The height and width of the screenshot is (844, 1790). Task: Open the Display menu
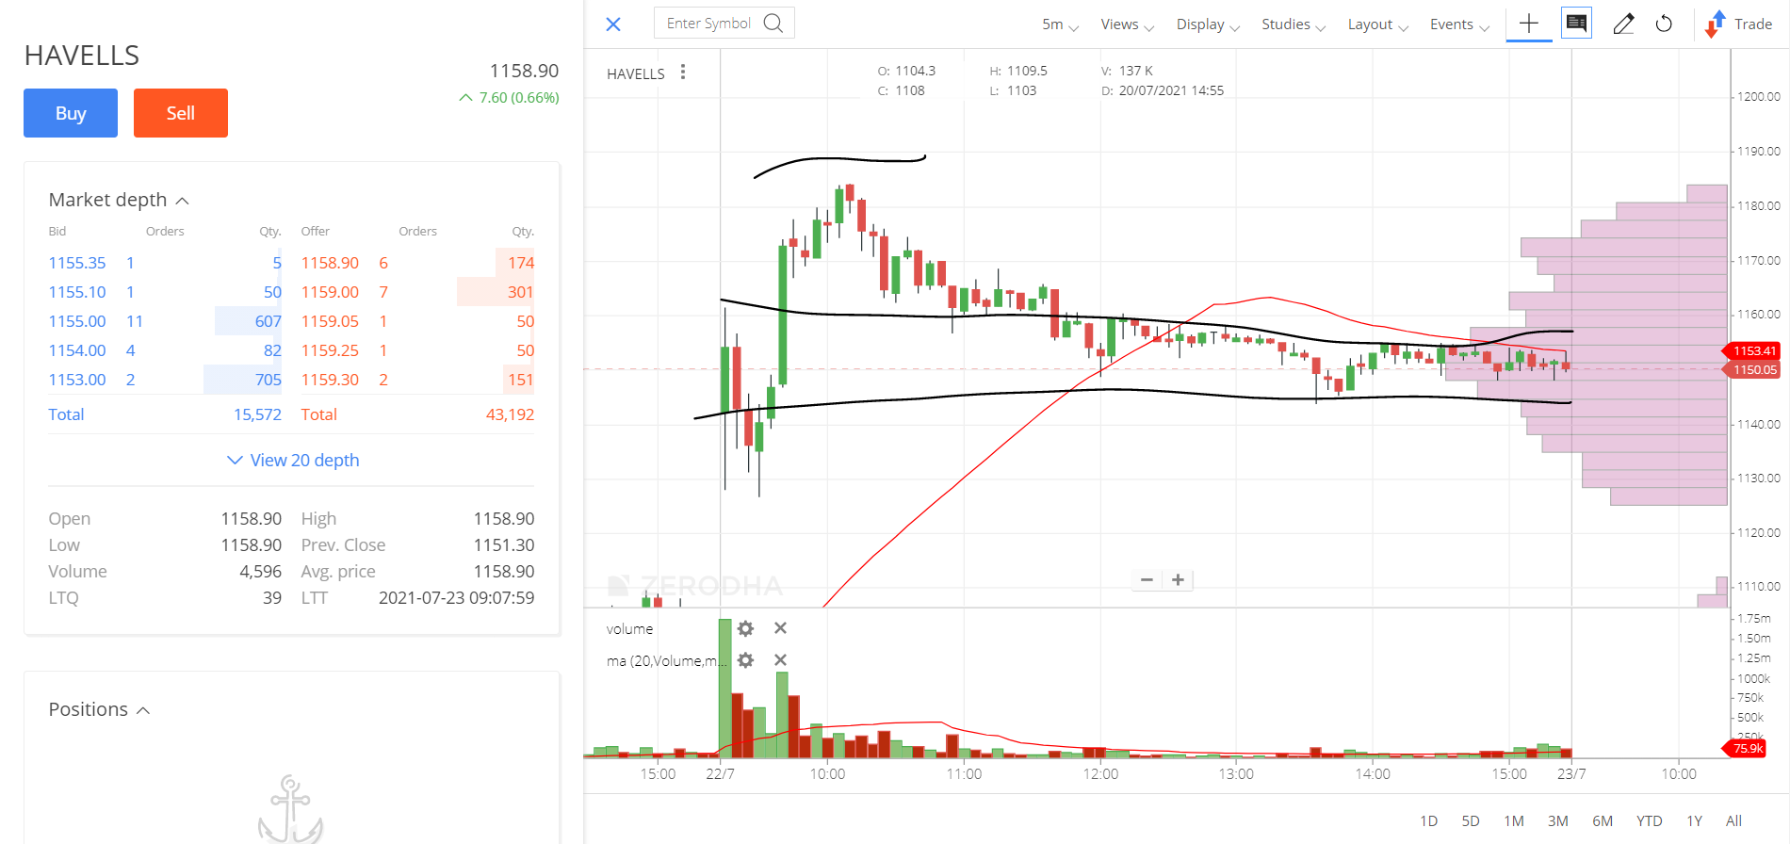point(1208,24)
